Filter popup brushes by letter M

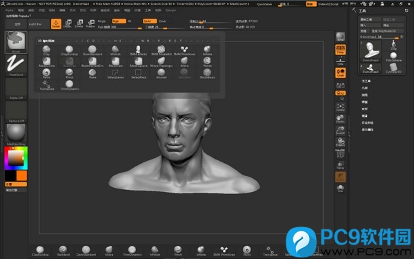tap(143, 41)
